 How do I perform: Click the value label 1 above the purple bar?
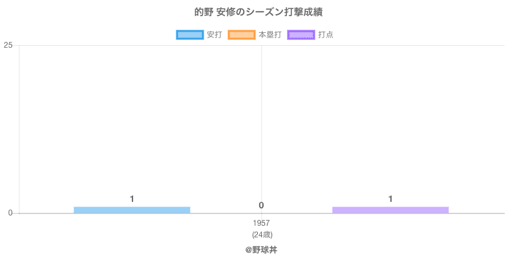(x=390, y=199)
